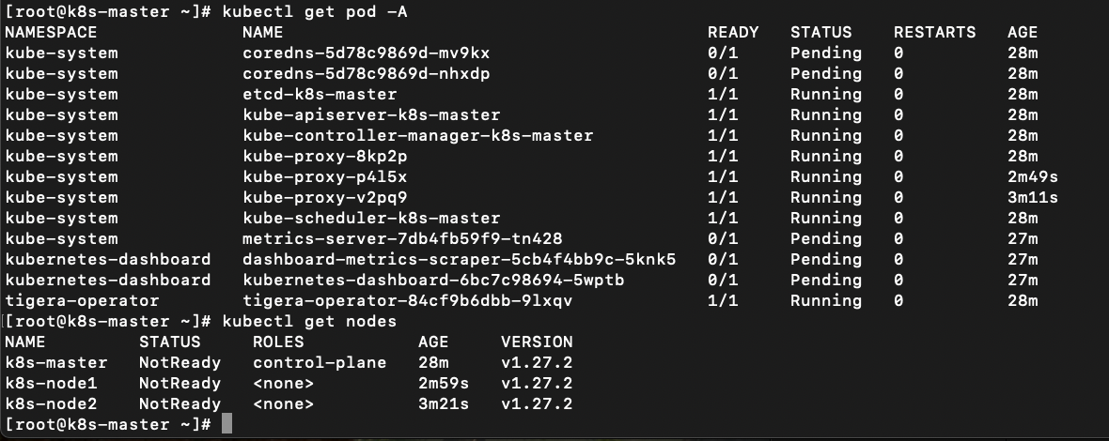Image resolution: width=1109 pixels, height=441 pixels.
Task: Click the kube-proxy-p4l5x pod name
Action: (324, 176)
